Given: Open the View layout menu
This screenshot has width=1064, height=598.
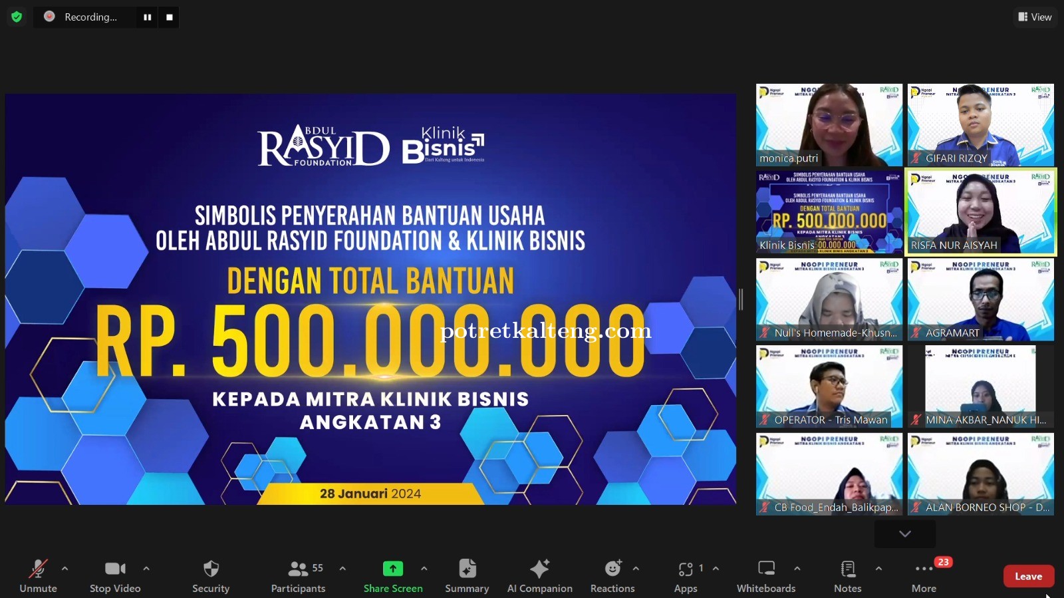Looking at the screenshot, I should pyautogui.click(x=1035, y=17).
